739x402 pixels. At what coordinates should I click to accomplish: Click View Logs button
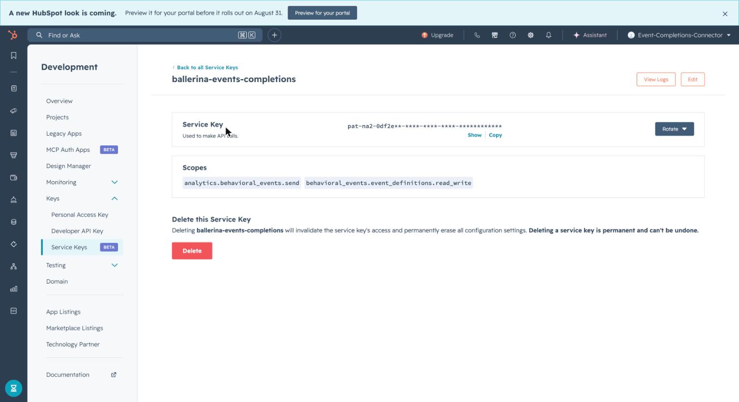pyautogui.click(x=656, y=79)
